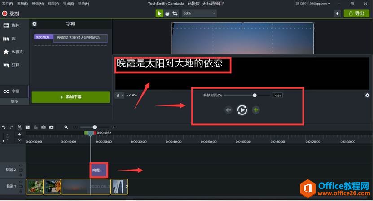Viewport: 373px width, 201px height.
Task: Toggle the magnet icon on 轨道 1
Action: [x=21, y=187]
